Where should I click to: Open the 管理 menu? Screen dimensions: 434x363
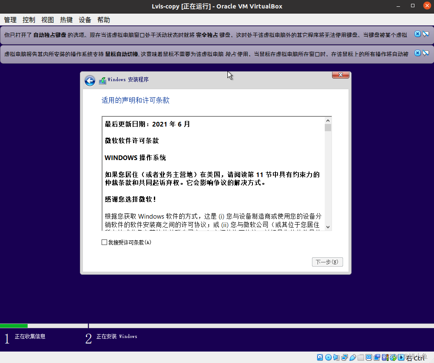10,20
